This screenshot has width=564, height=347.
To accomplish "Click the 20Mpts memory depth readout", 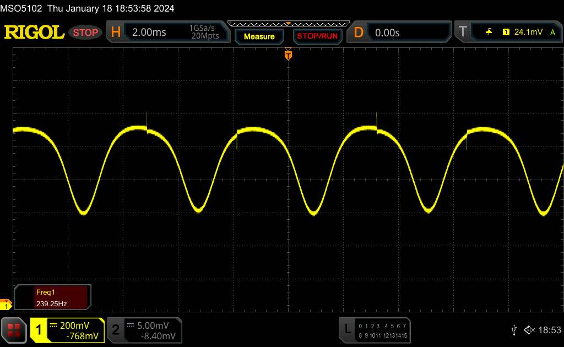I will (205, 36).
